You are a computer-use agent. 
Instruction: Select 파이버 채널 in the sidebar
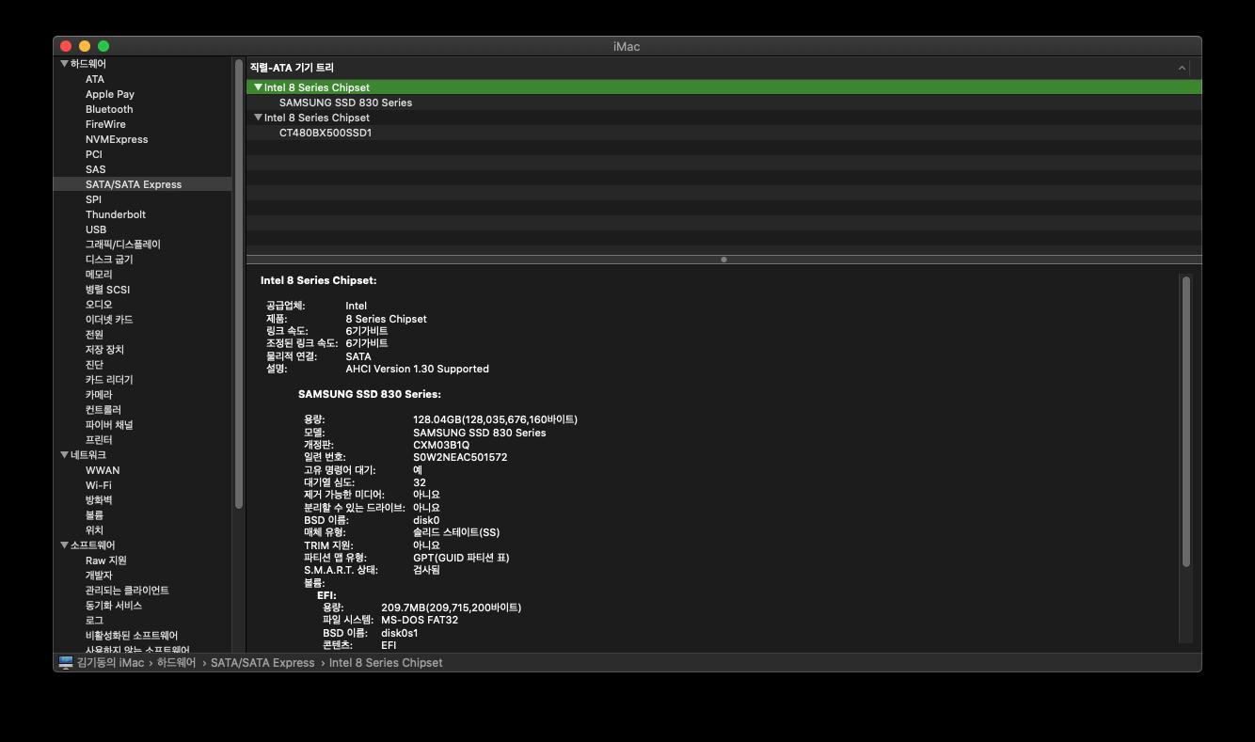[109, 425]
